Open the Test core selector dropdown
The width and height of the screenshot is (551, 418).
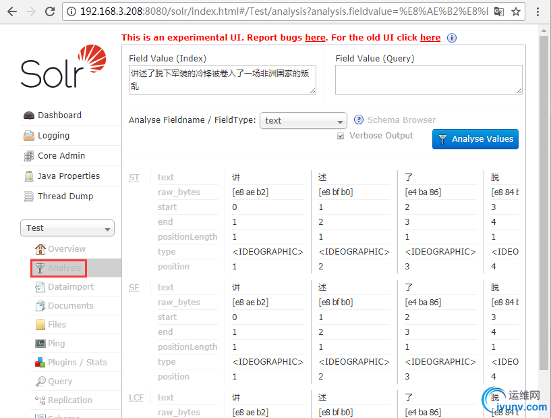pyautogui.click(x=67, y=228)
